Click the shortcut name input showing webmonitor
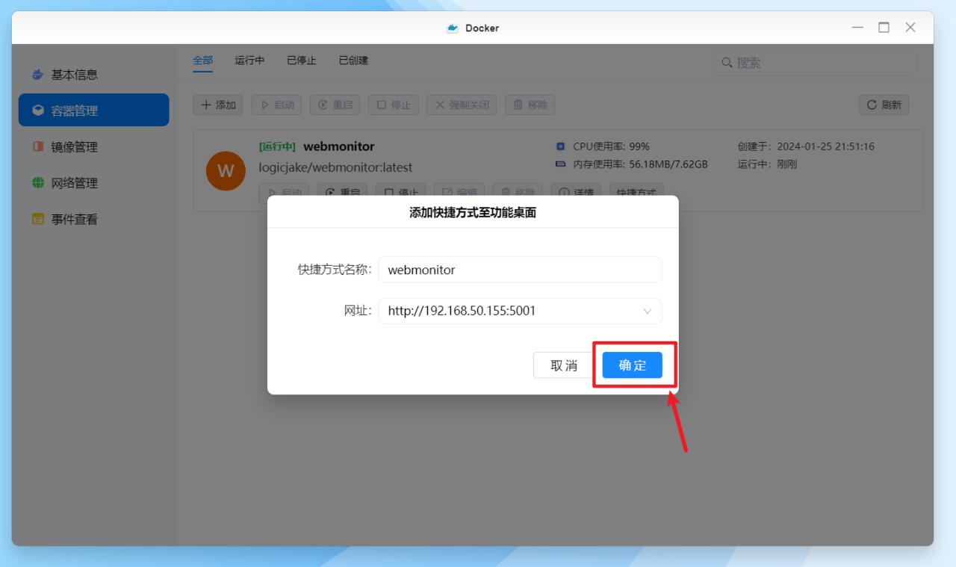 click(x=520, y=270)
